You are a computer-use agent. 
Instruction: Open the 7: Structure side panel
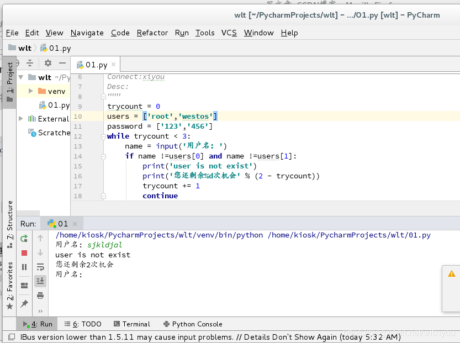pos(10,224)
